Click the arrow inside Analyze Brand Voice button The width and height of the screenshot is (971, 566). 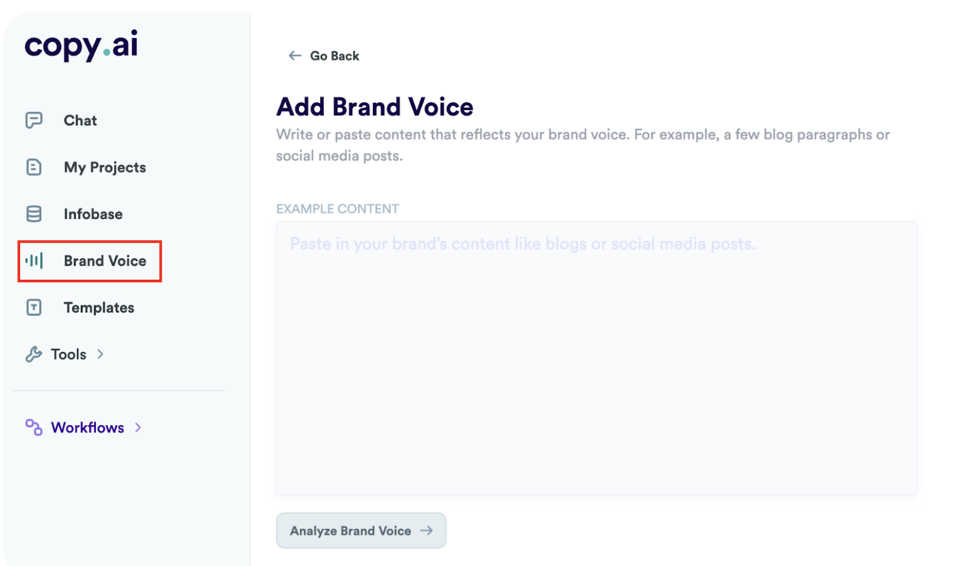pyautogui.click(x=425, y=530)
